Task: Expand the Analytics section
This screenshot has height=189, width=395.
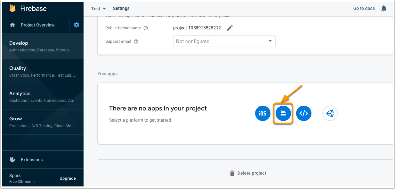Action: click(43, 97)
